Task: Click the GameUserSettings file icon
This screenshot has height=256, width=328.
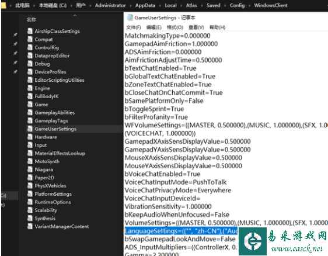Action: point(30,129)
